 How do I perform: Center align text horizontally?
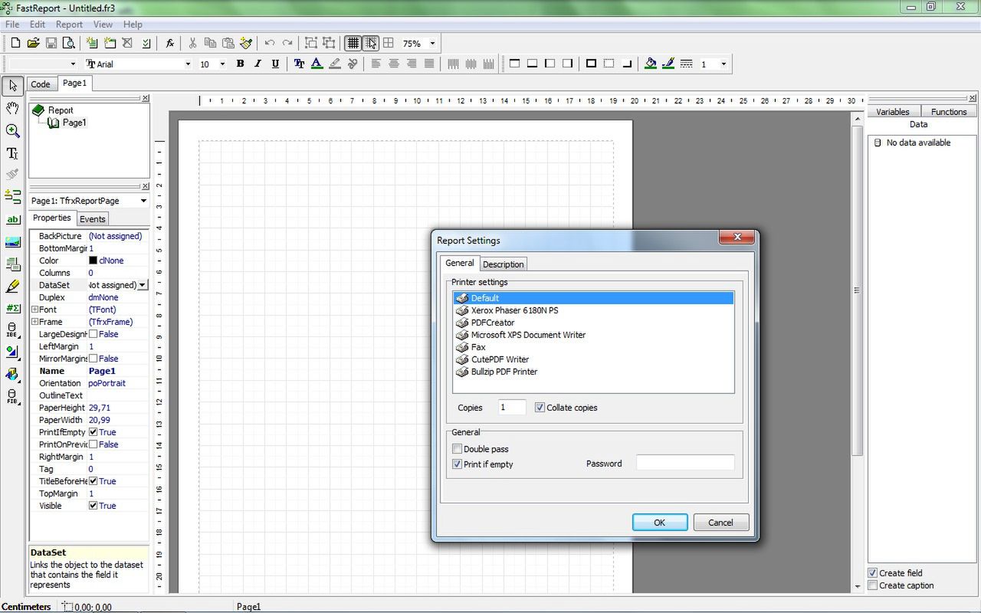click(393, 64)
